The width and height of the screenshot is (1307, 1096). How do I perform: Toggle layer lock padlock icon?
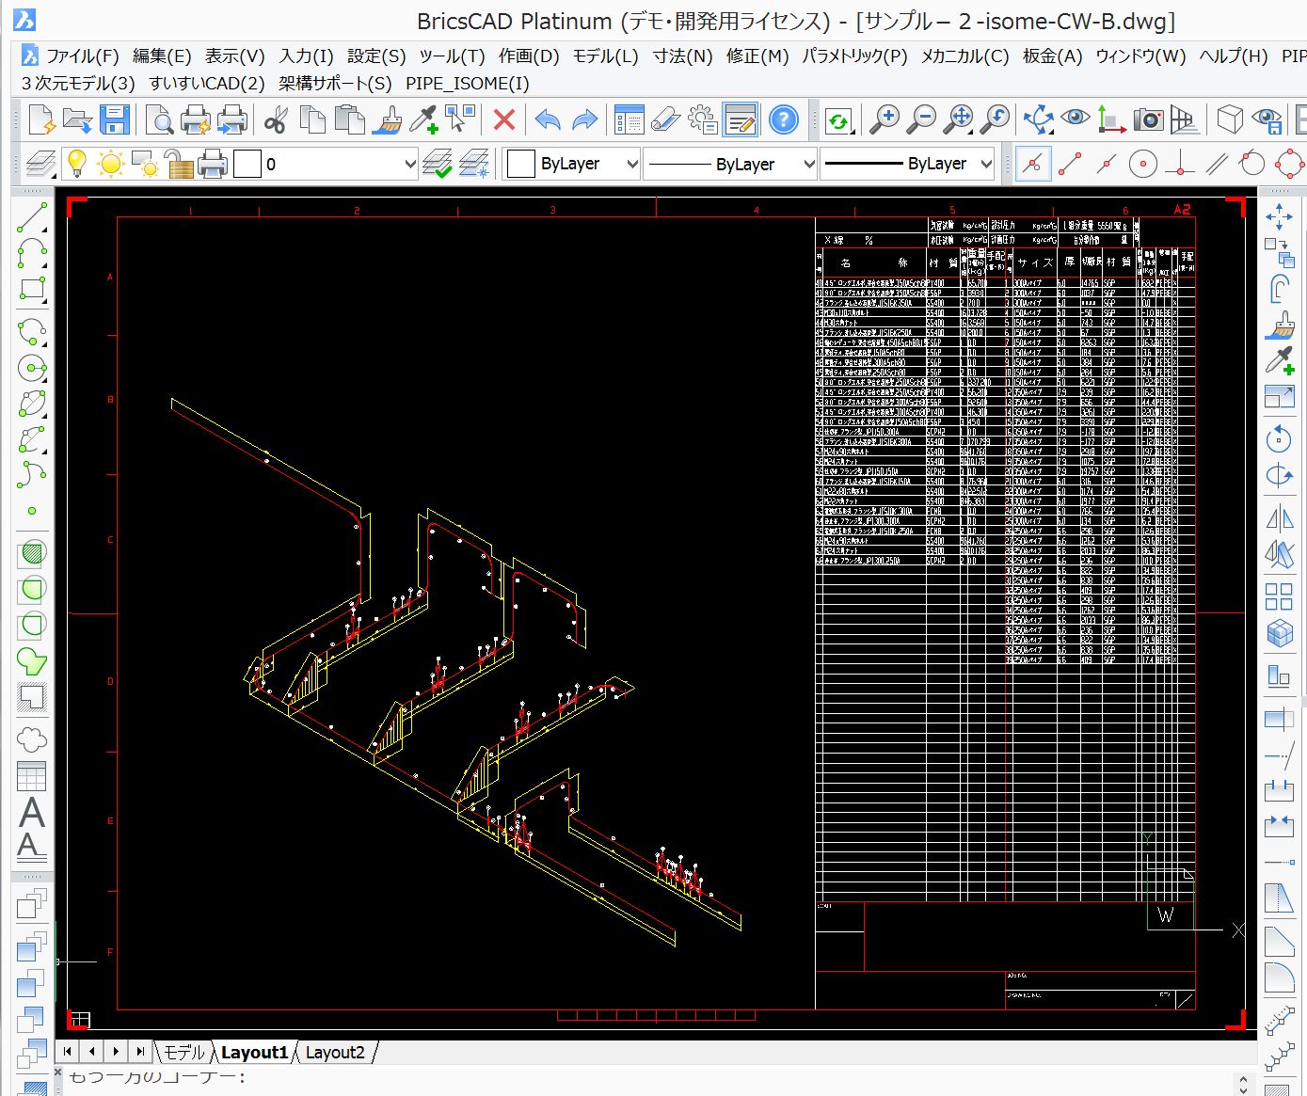coord(179,164)
